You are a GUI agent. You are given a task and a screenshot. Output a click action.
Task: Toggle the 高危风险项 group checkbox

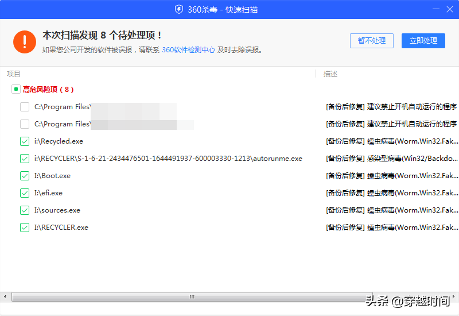pos(16,89)
